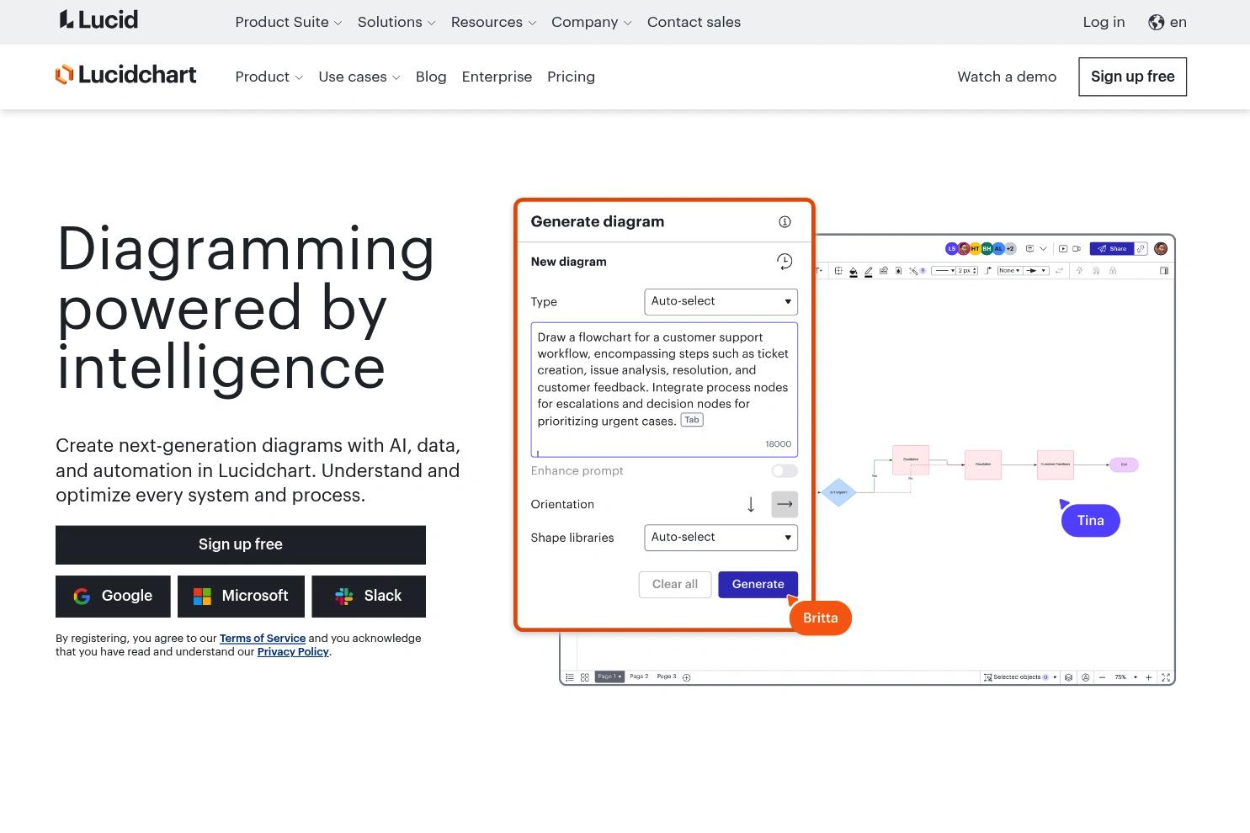This screenshot has width=1250, height=833.
Task: Click the Slack sign-up button
Action: pos(369,597)
